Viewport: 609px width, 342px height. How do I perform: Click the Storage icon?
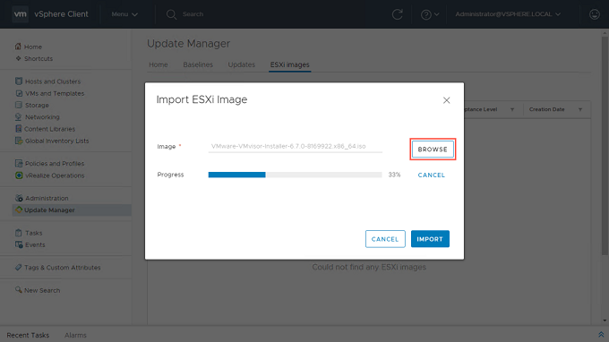(19, 105)
